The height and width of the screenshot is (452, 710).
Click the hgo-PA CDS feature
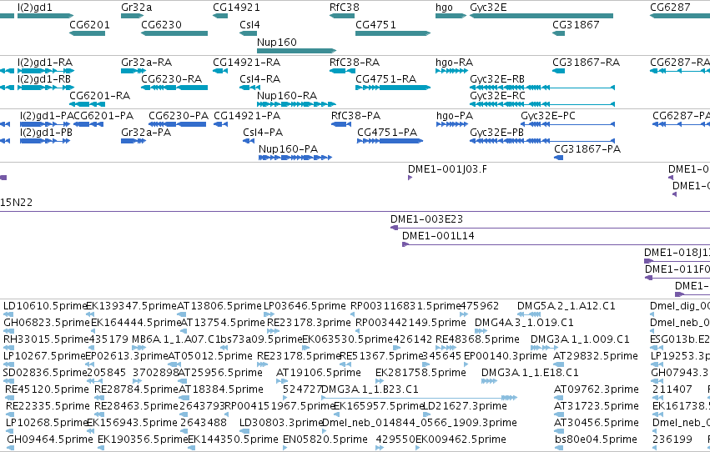pos(452,124)
